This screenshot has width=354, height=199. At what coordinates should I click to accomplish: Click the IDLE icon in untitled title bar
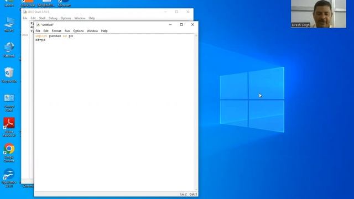38,24
